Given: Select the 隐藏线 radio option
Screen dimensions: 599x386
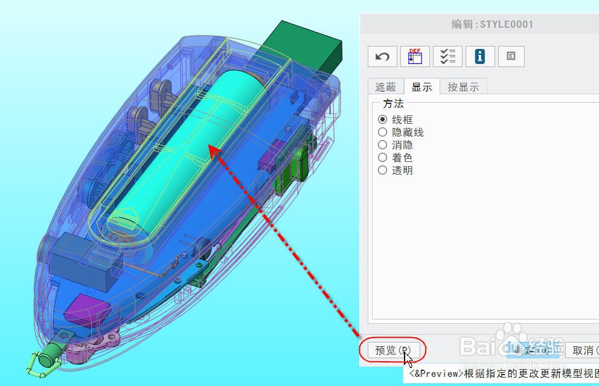Looking at the screenshot, I should click(x=401, y=132).
